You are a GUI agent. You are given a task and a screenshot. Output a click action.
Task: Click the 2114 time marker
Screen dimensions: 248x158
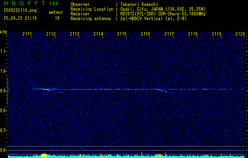[98, 34]
